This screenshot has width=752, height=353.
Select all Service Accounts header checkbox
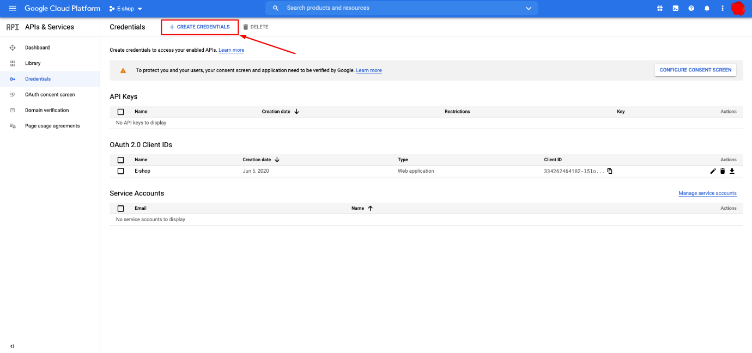(120, 209)
